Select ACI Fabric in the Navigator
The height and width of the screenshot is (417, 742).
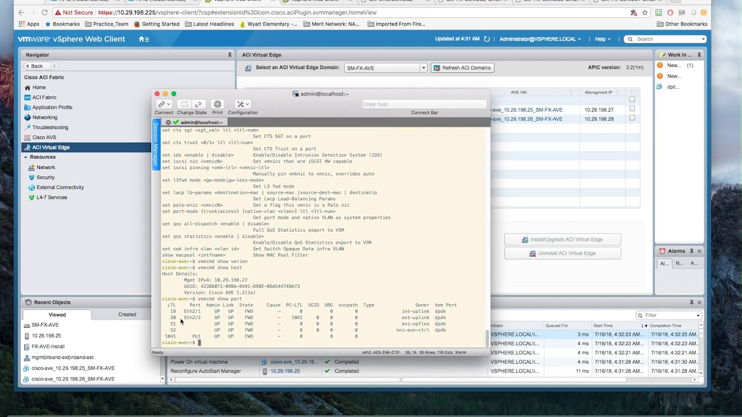tap(44, 97)
